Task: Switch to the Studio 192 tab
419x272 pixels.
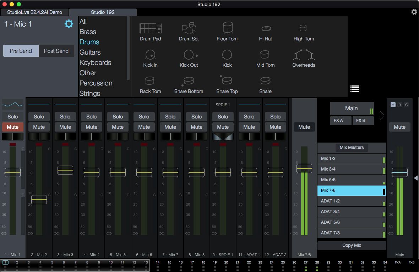Action: click(103, 12)
